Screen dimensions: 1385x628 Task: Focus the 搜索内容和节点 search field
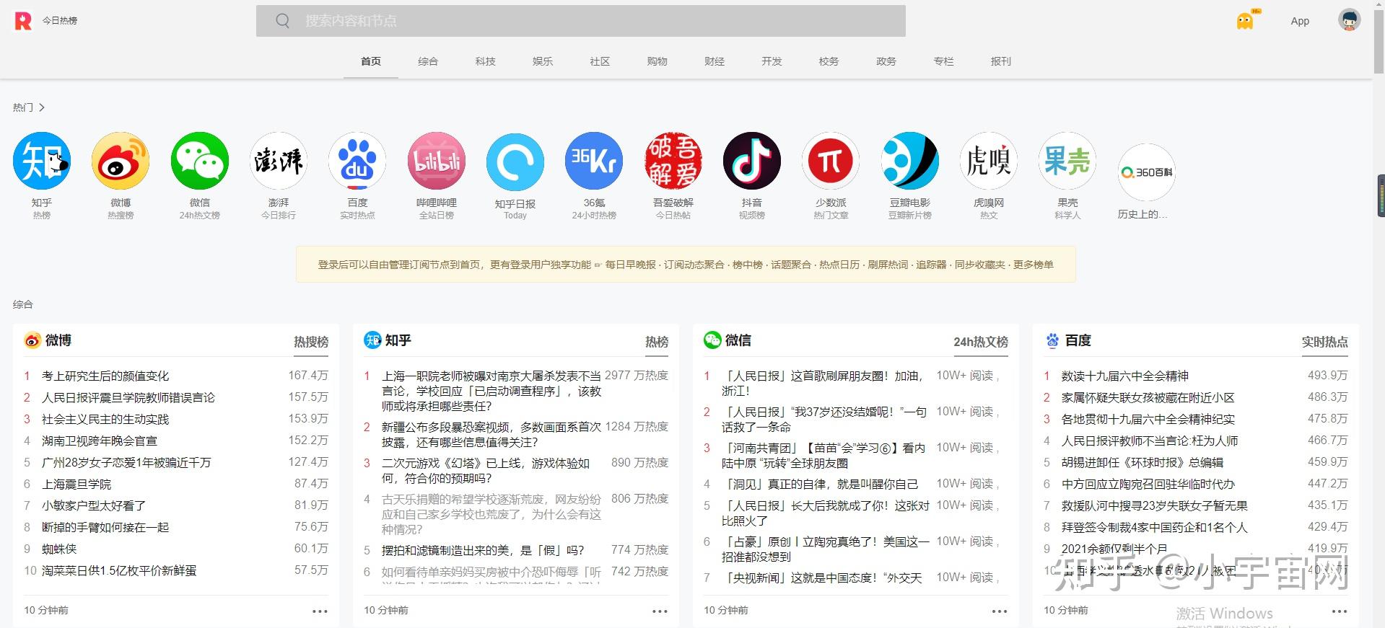pos(581,21)
